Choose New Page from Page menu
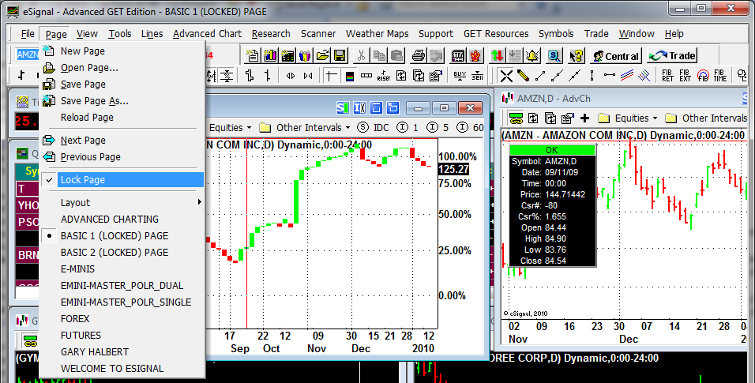The height and width of the screenshot is (383, 755). tap(122, 51)
